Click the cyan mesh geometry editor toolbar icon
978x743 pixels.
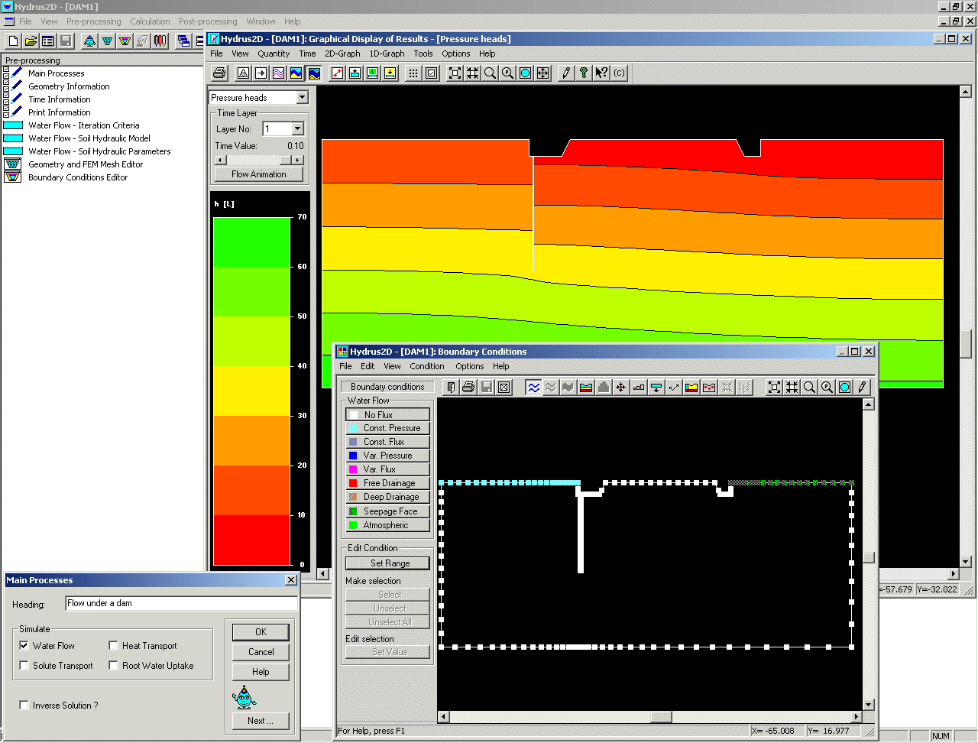coord(108,41)
